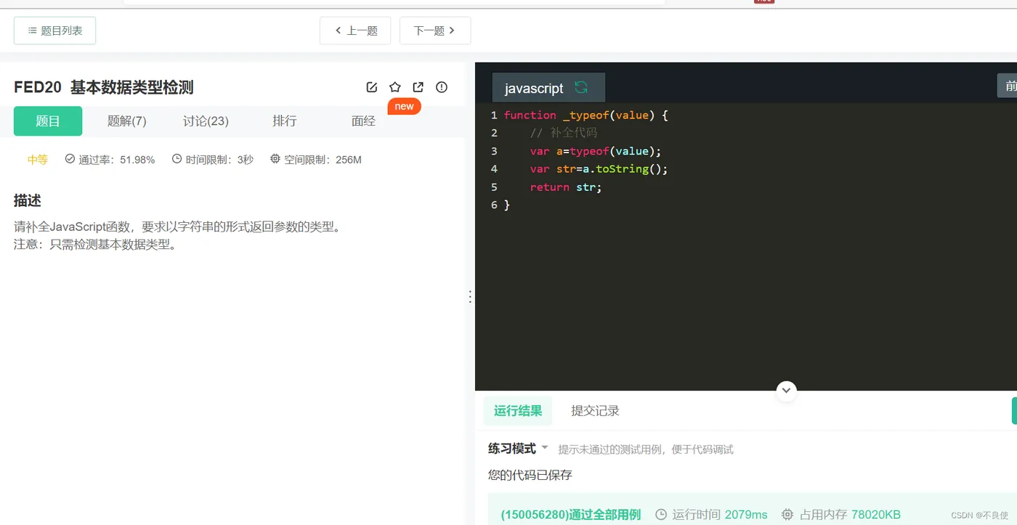
Task: Click the 运行时间 2079ms value
Action: 746,515
